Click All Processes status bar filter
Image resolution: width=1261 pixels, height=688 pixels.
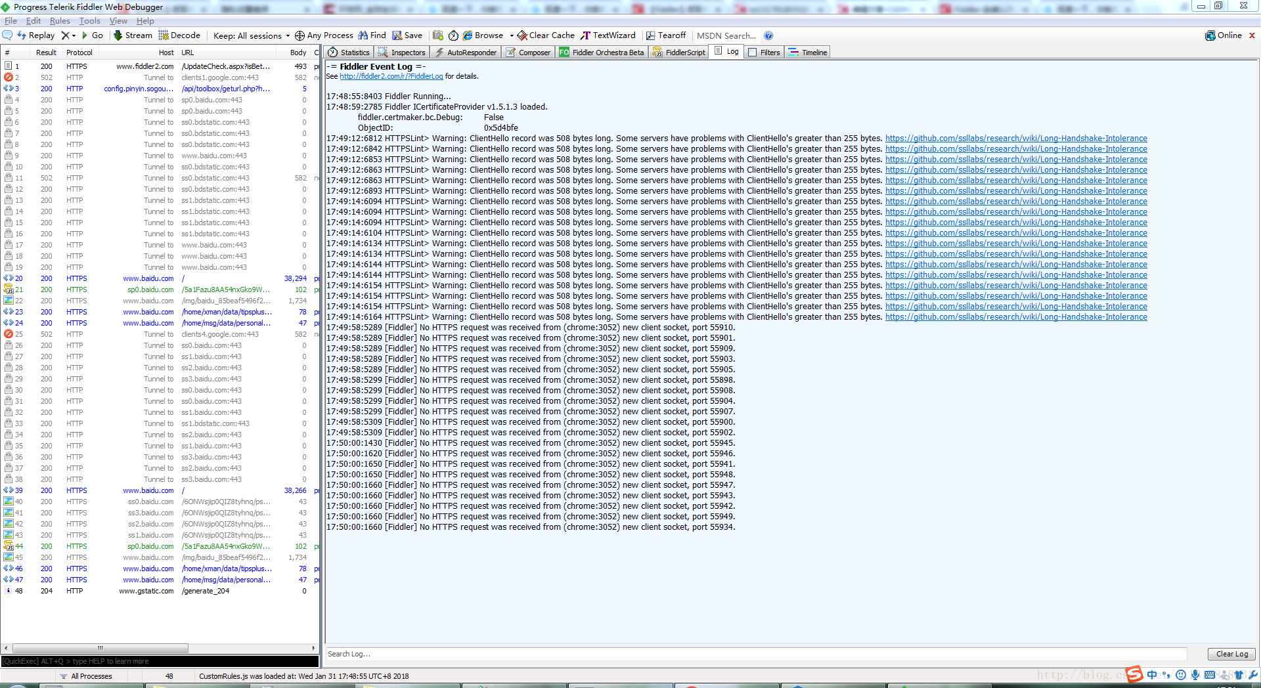point(86,676)
